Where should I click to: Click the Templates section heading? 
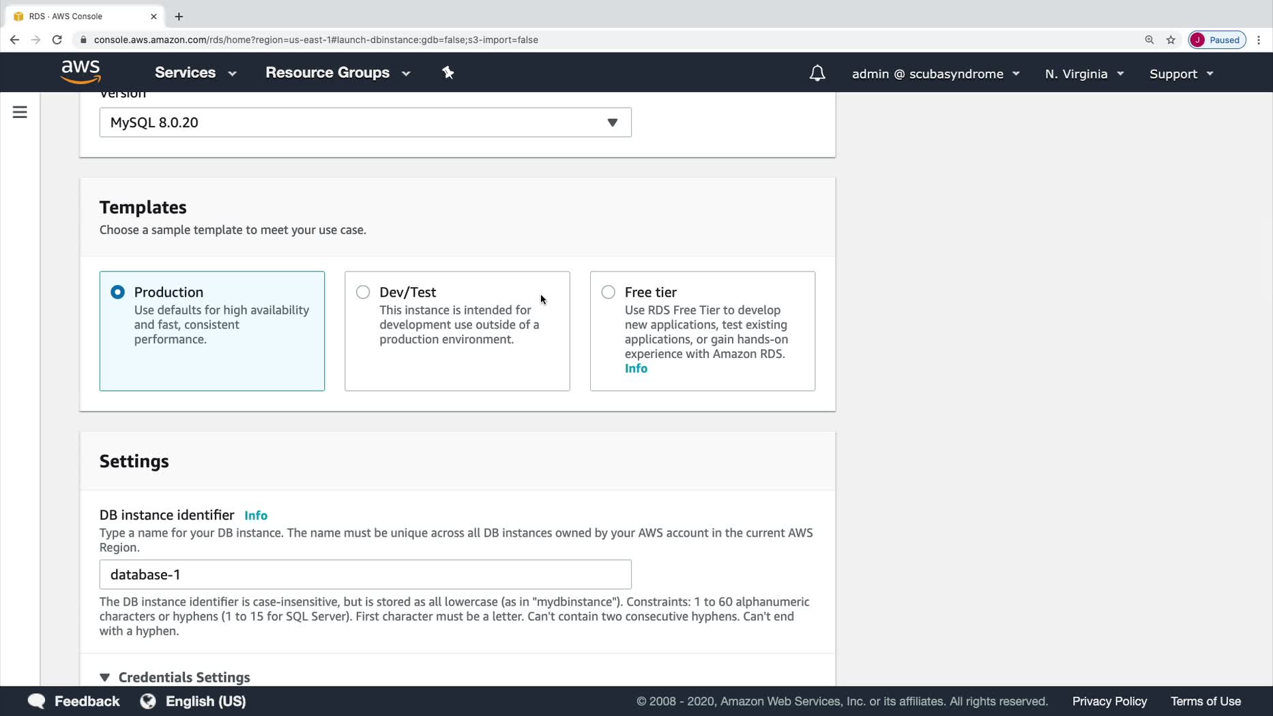pyautogui.click(x=143, y=207)
